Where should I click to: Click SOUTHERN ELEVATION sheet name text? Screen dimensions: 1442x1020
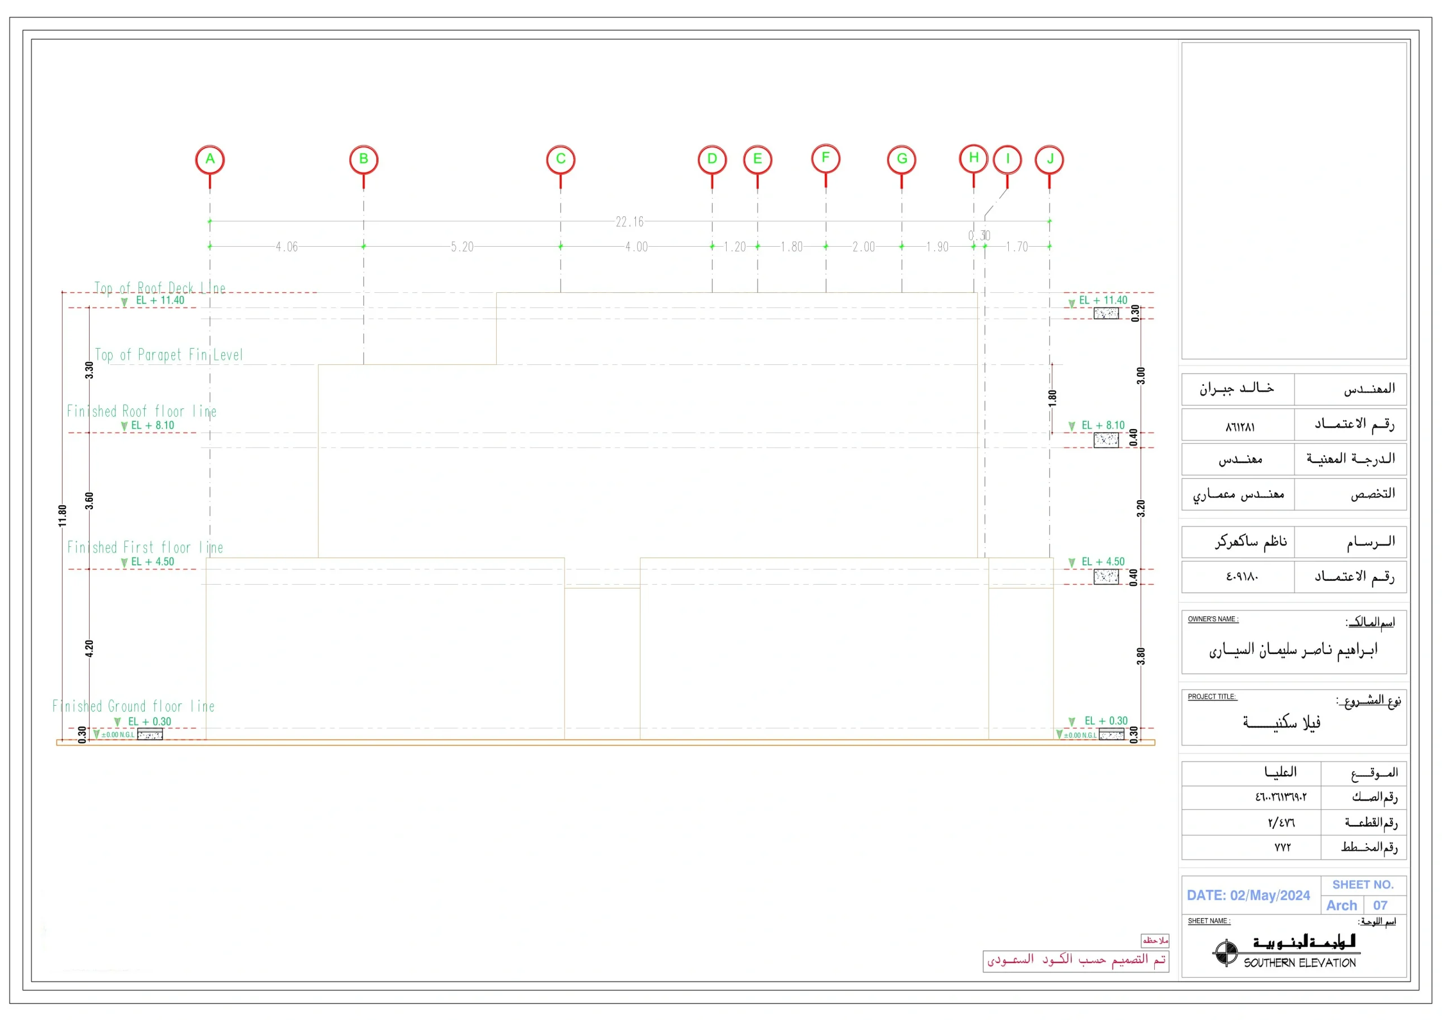coord(1299,963)
